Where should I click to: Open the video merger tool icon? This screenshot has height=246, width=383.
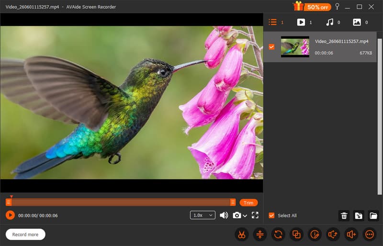pyautogui.click(x=296, y=235)
